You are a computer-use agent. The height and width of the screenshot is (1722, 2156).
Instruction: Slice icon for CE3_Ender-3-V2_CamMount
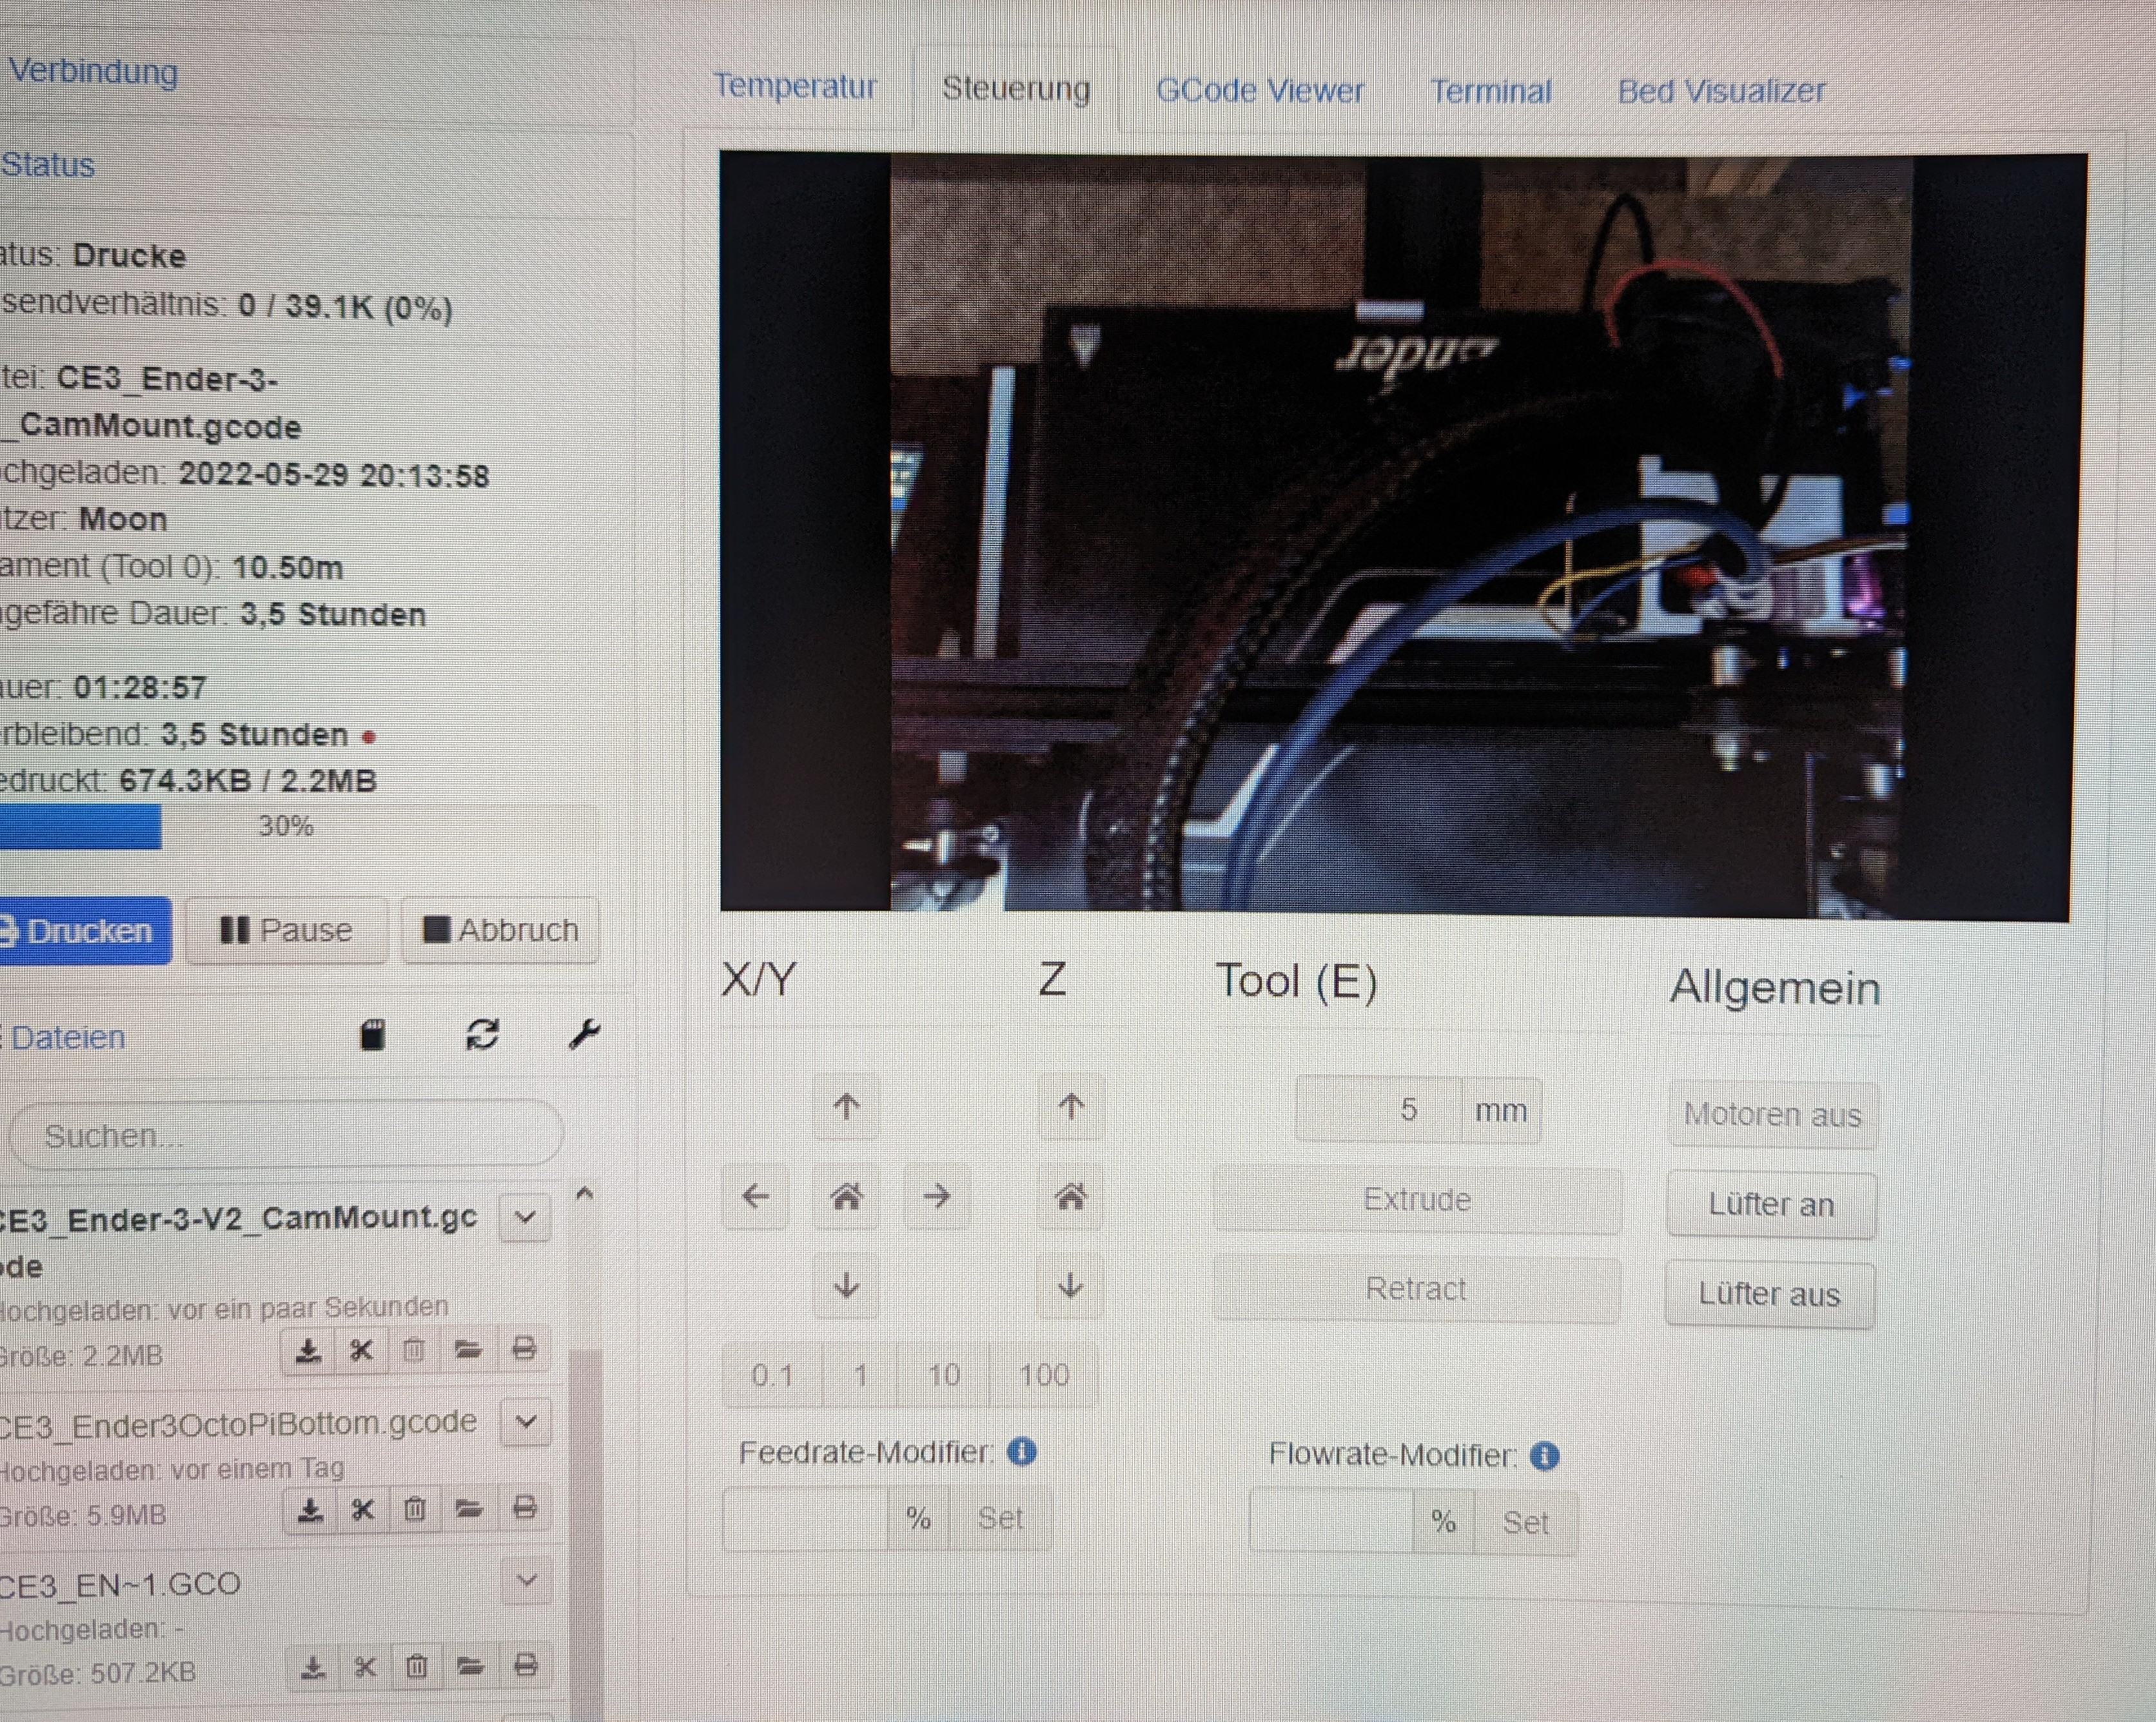362,1351
